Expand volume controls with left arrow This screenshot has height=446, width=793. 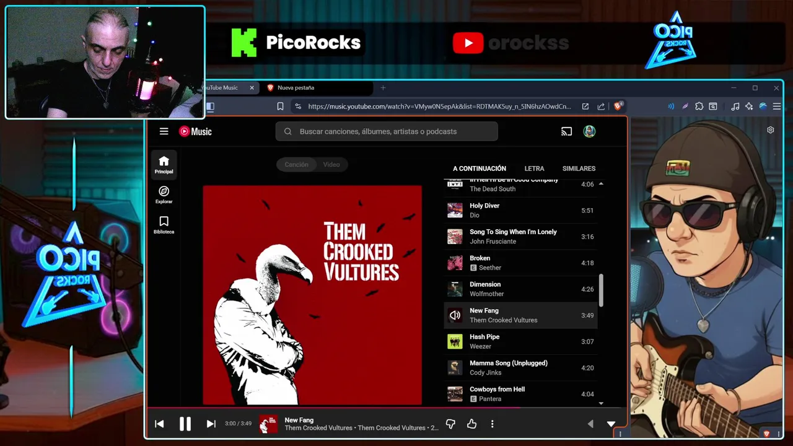(590, 424)
